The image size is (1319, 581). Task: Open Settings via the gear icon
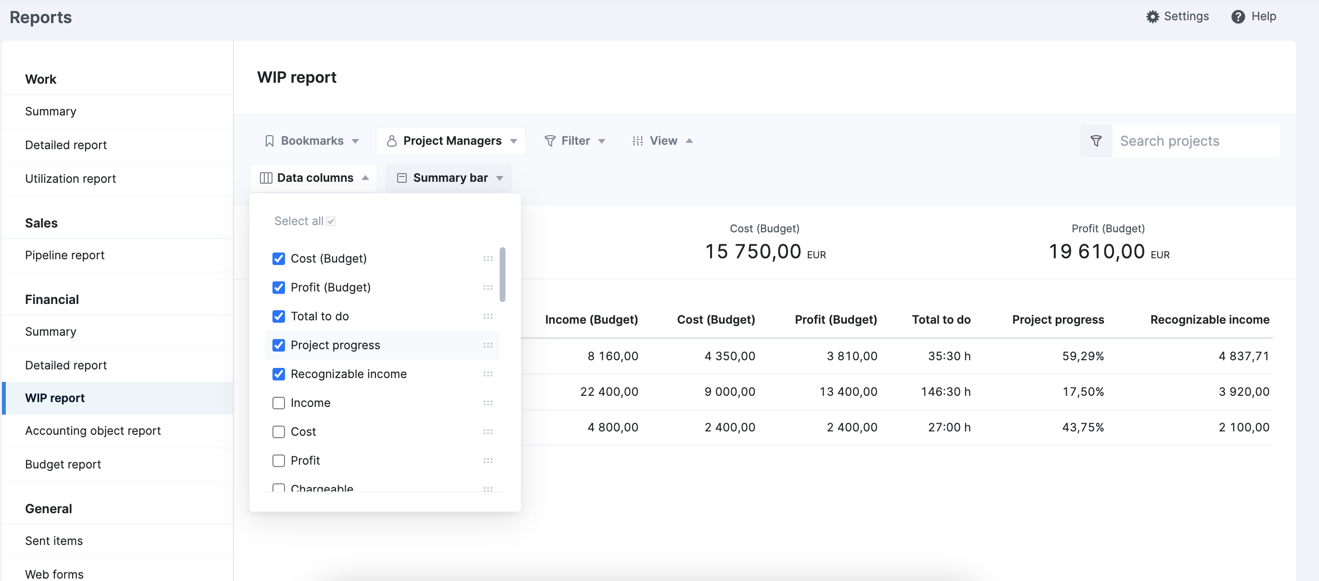click(x=1152, y=16)
